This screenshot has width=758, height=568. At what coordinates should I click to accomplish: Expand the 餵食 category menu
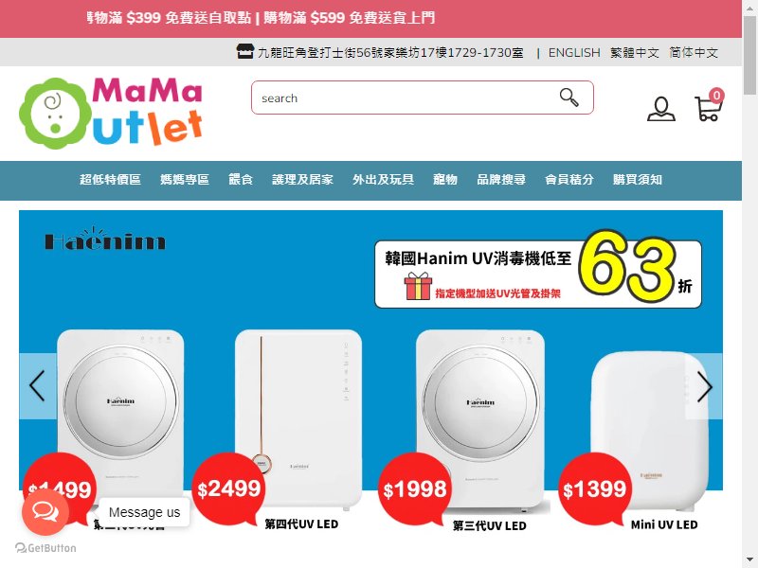pos(241,180)
